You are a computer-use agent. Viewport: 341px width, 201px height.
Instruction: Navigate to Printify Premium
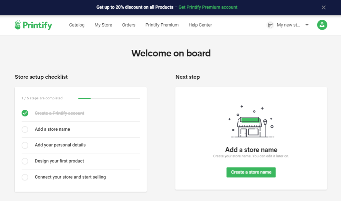click(162, 25)
